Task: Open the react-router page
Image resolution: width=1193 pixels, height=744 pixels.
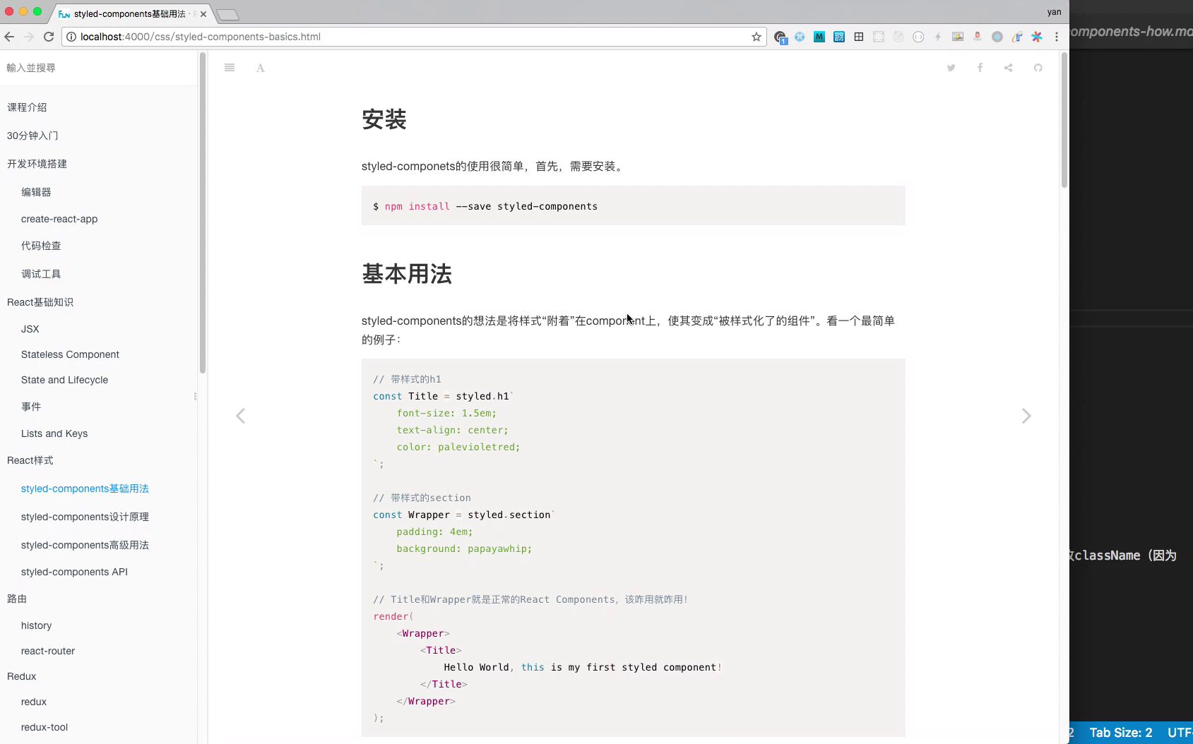Action: (48, 651)
